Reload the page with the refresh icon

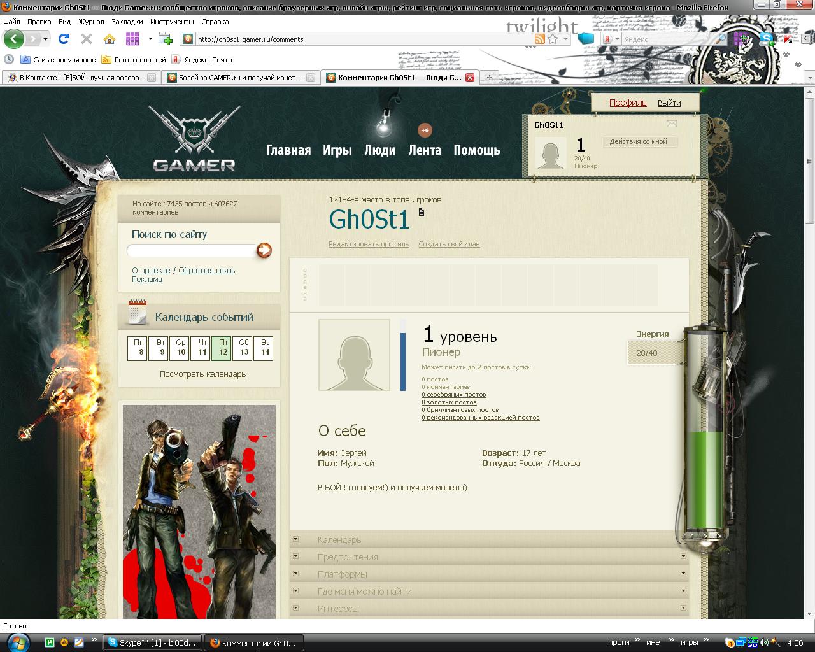pyautogui.click(x=64, y=39)
